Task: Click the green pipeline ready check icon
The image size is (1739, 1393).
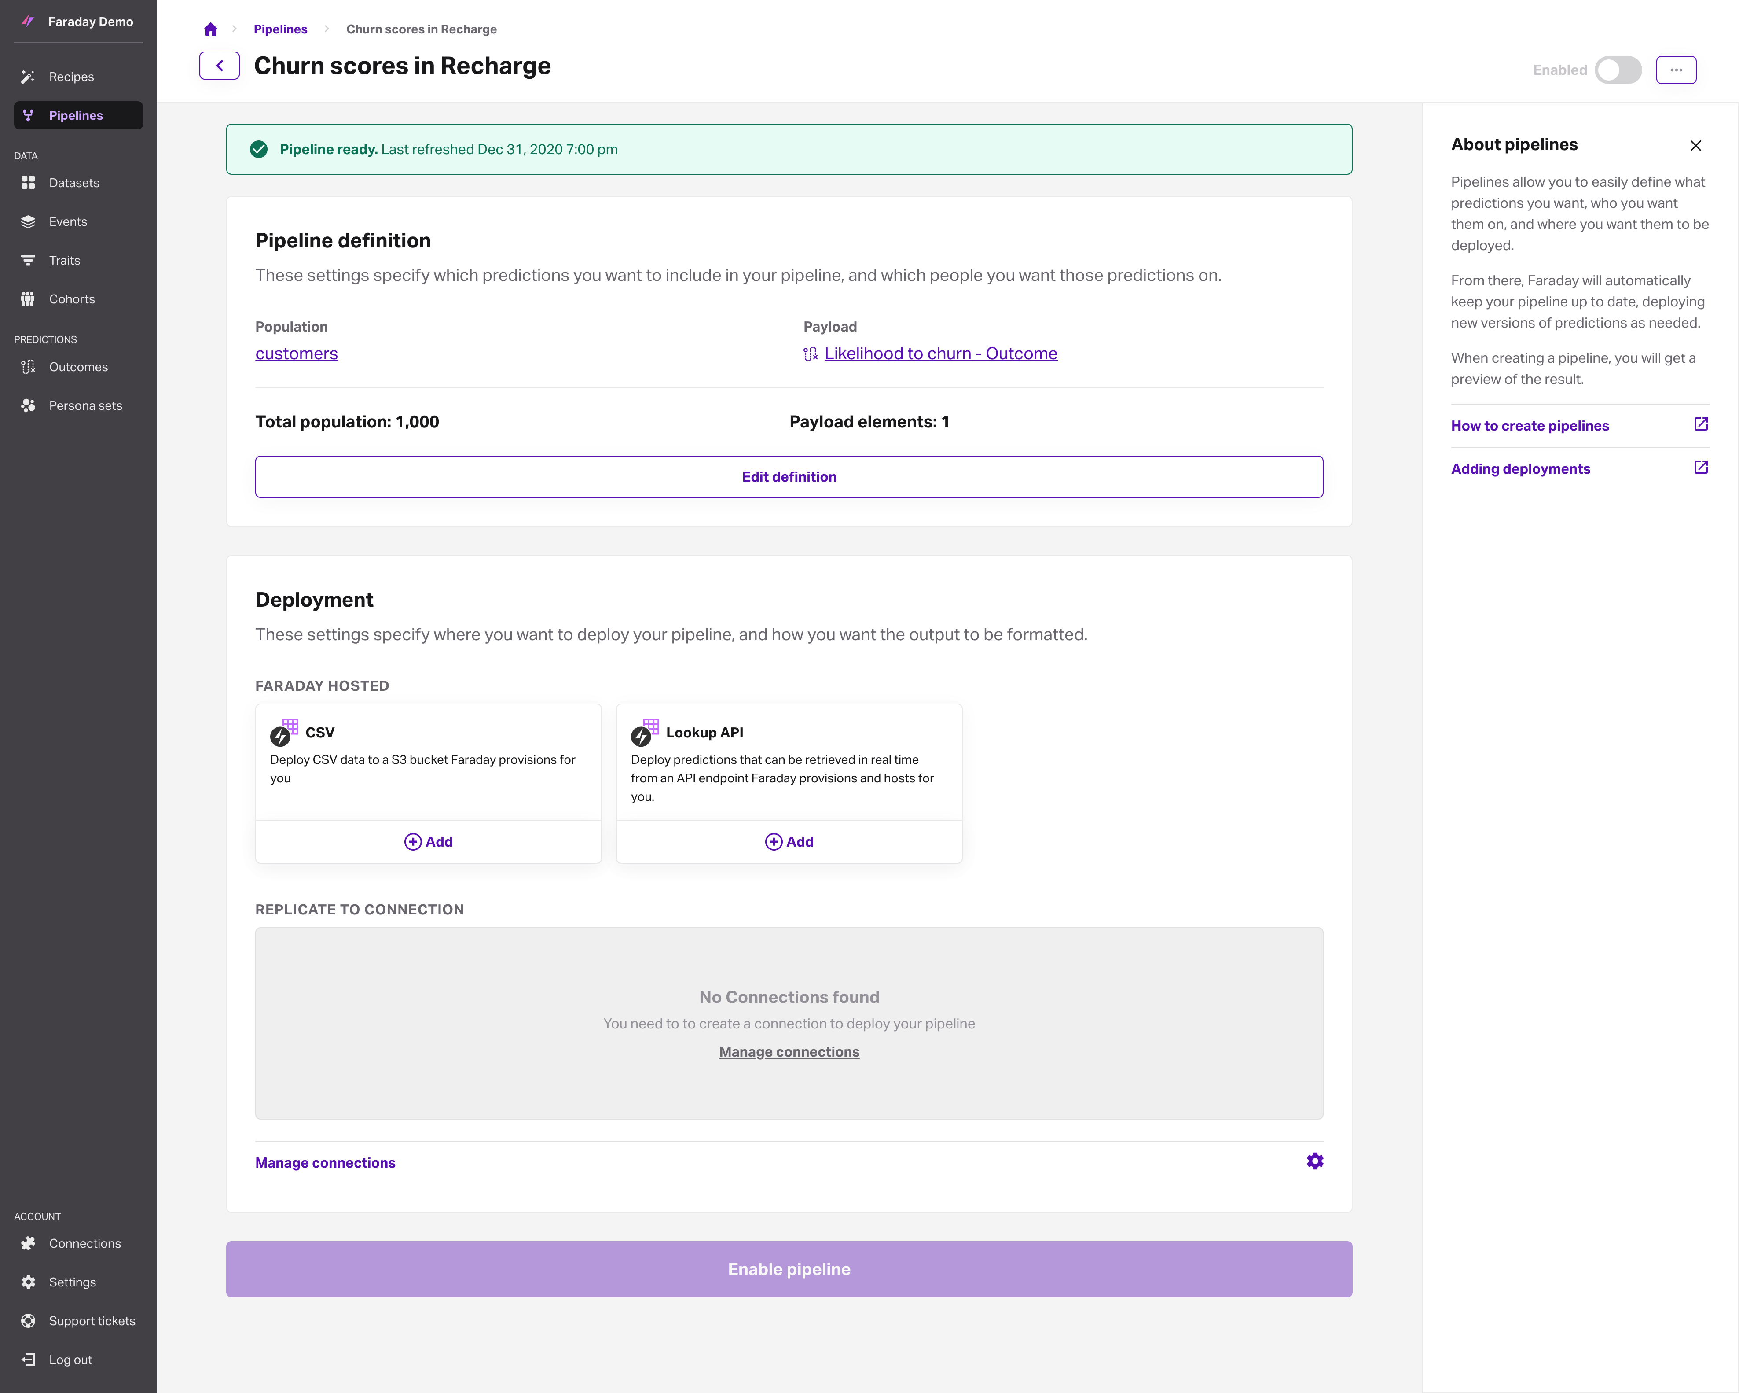Action: coord(258,149)
